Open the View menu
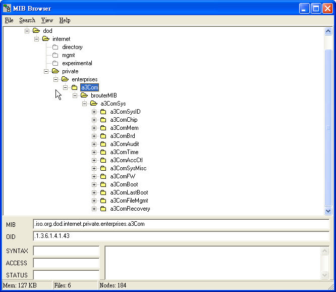 pos(47,20)
